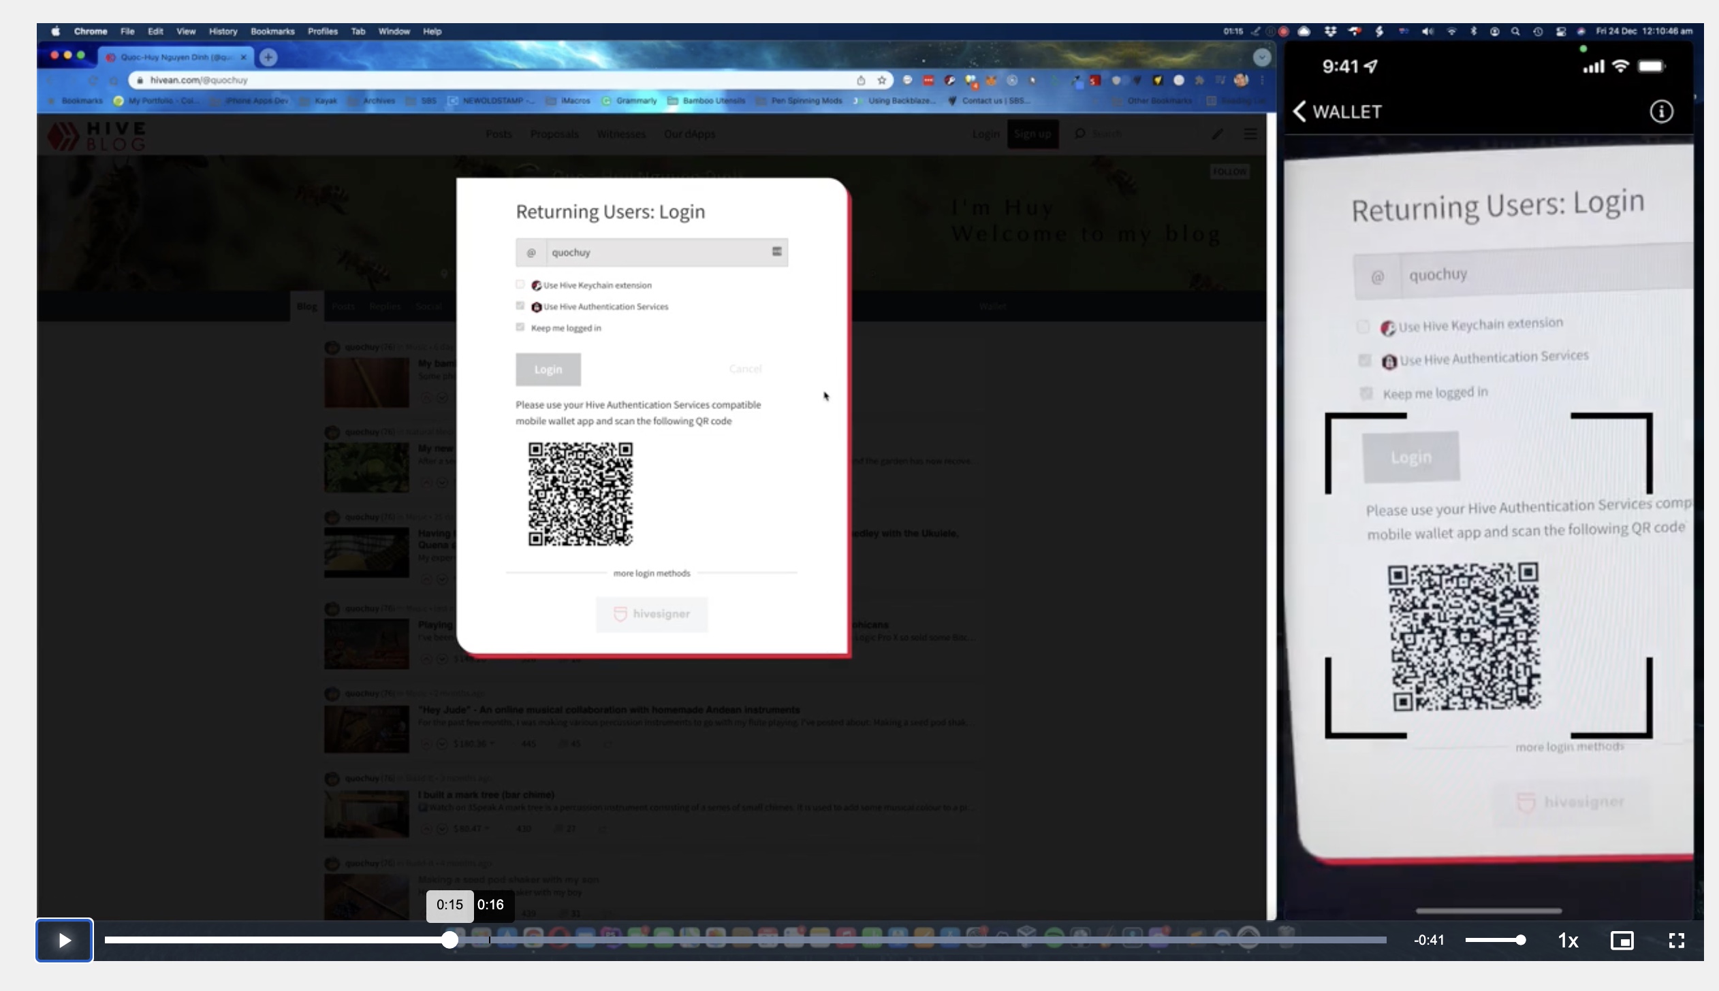This screenshot has width=1719, height=991.
Task: Open the Kayak bookmarks folder
Action: click(x=319, y=101)
